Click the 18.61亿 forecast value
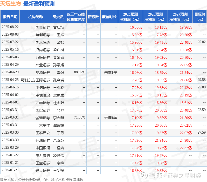The image size is (207, 182). click(x=186, y=103)
